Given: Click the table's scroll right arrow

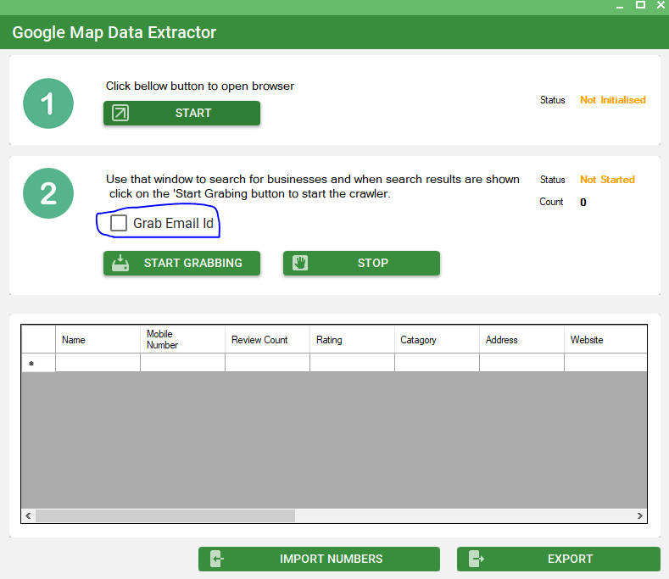Looking at the screenshot, I should click(639, 515).
